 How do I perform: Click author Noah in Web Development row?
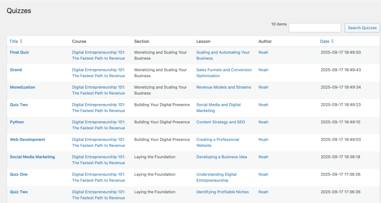263,139
